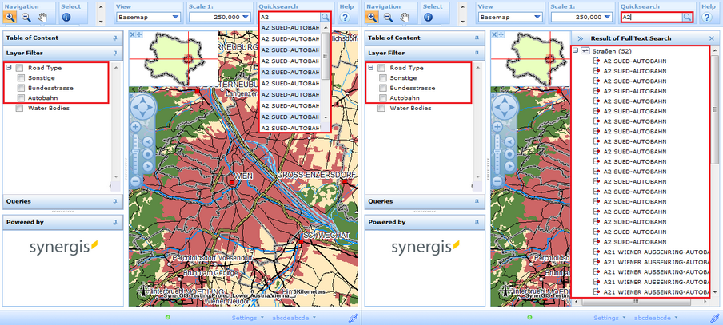Select the Zoom Out tool in the right window

pyautogui.click(x=387, y=17)
